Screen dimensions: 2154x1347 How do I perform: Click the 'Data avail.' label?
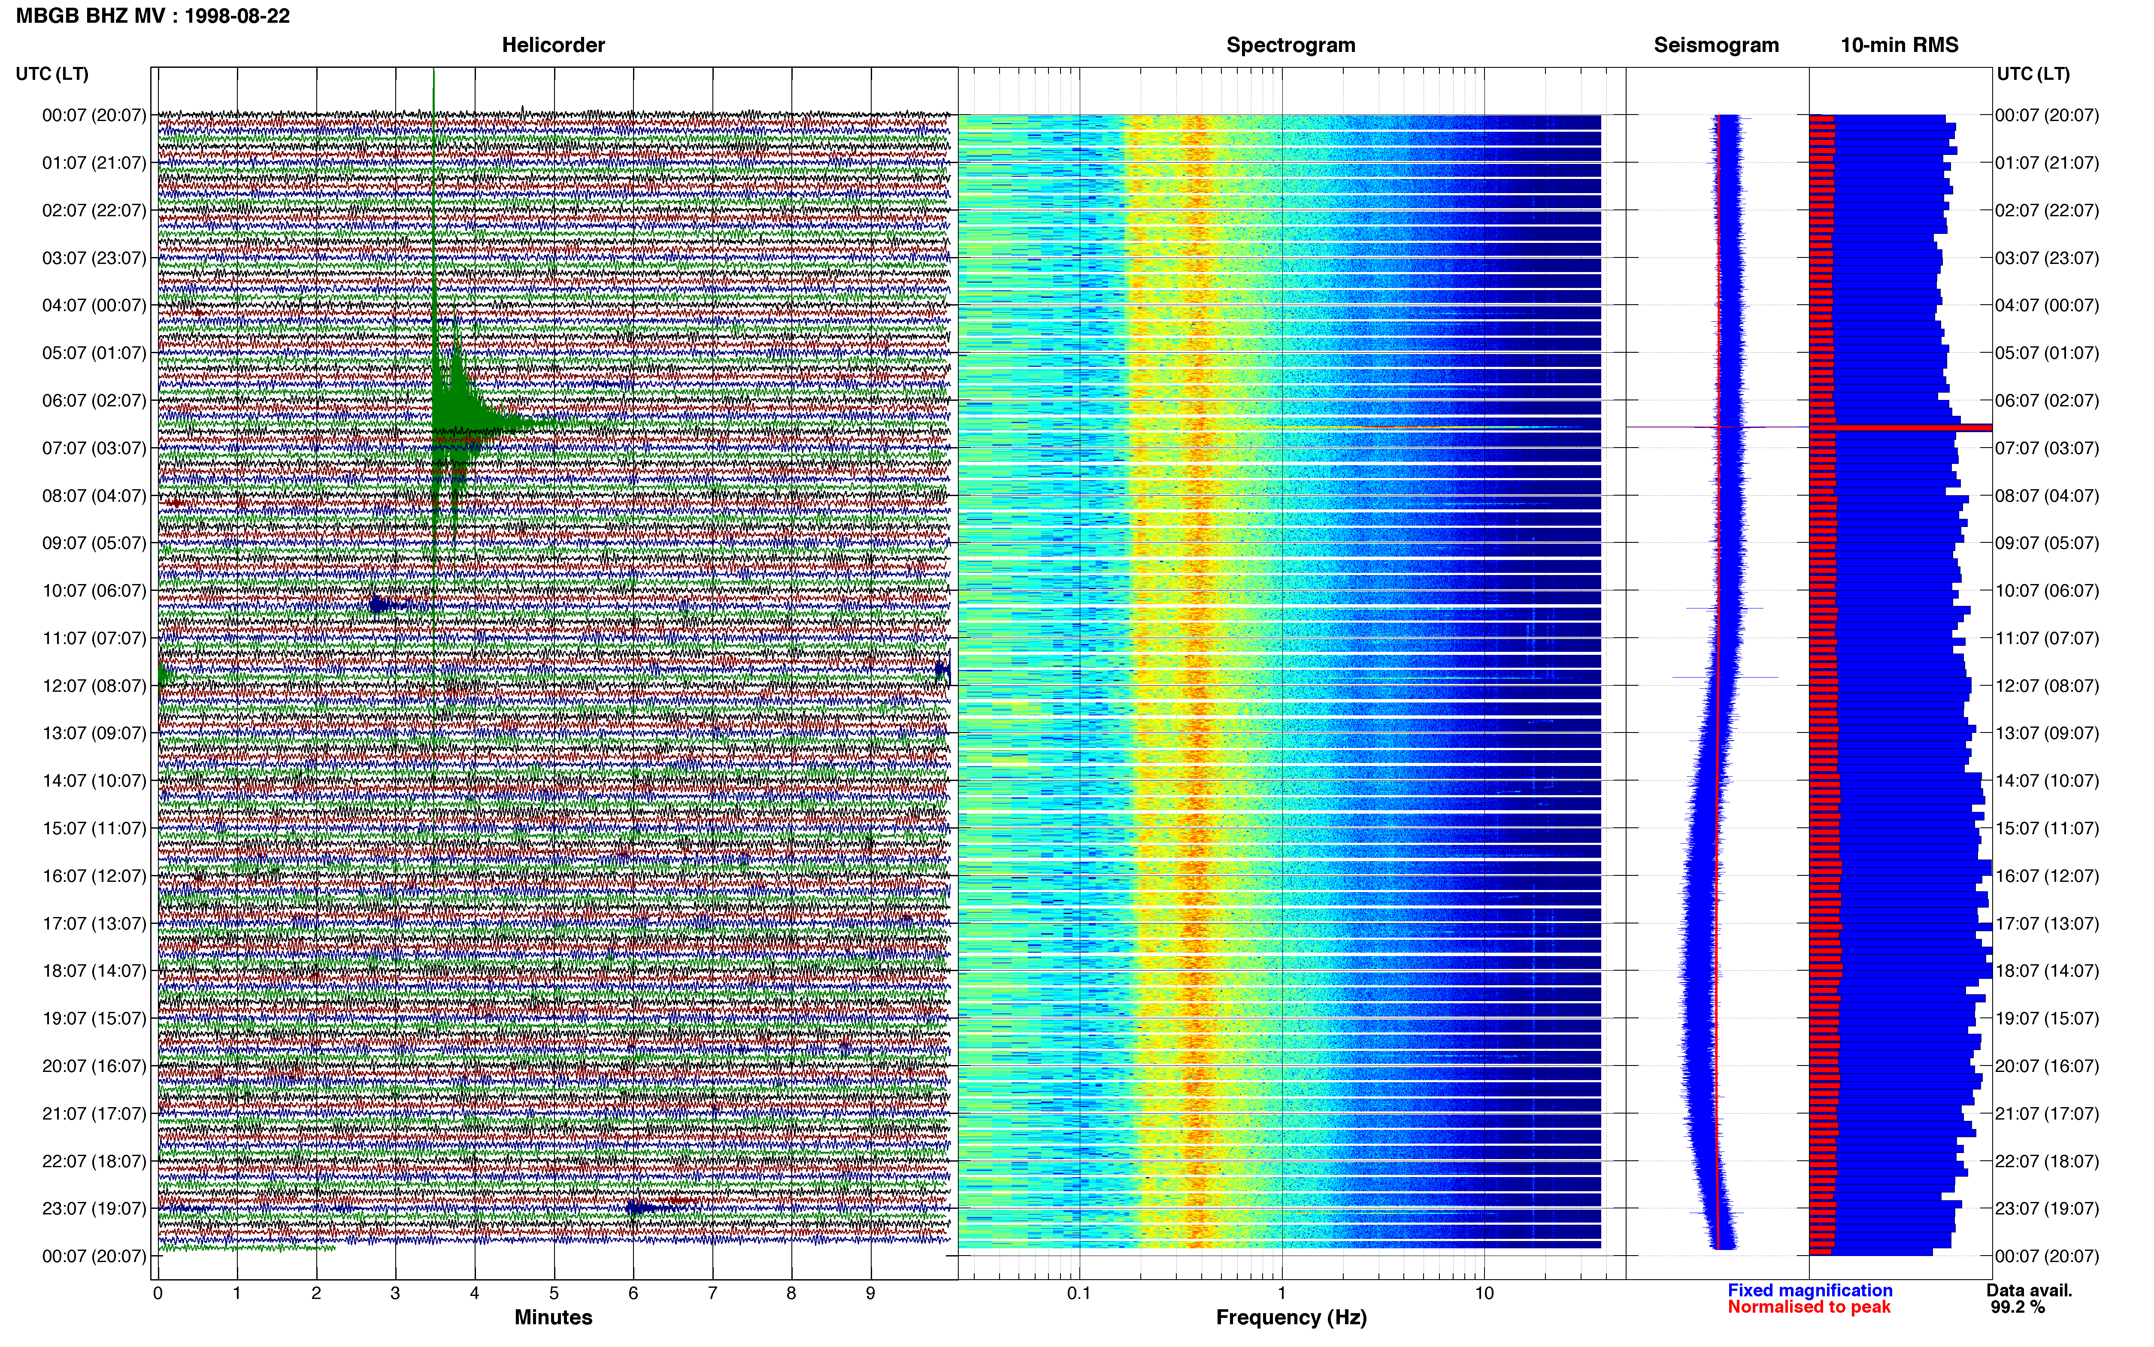pyautogui.click(x=2029, y=1291)
